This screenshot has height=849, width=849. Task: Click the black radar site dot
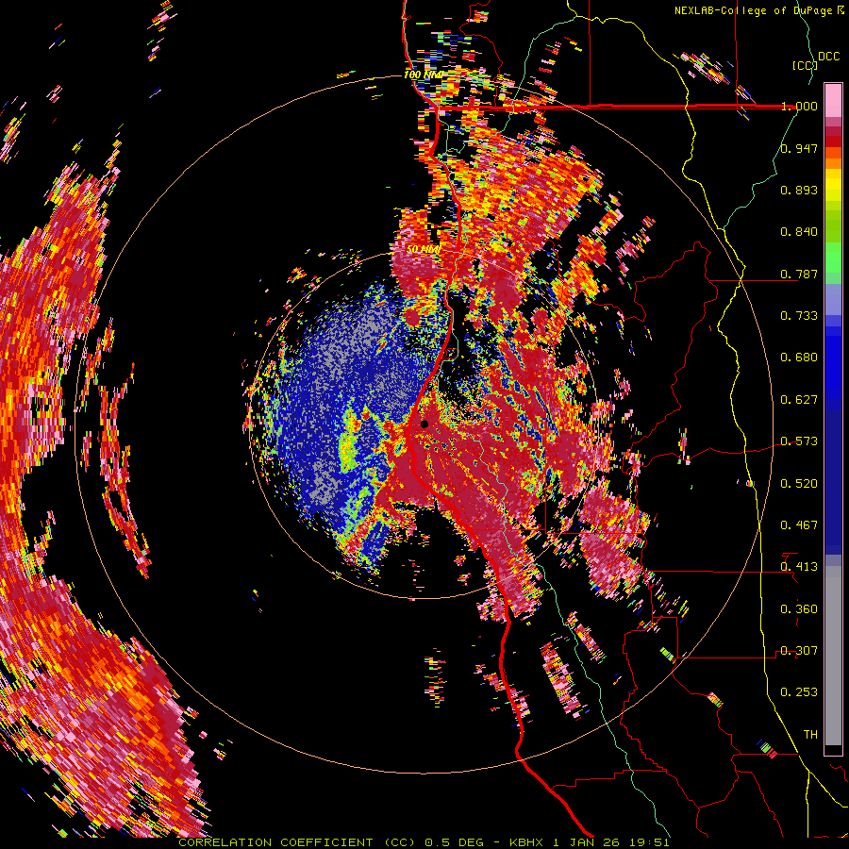(x=424, y=424)
